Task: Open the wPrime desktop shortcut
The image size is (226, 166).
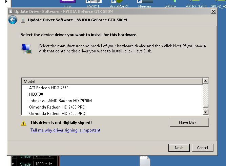Action: (170, 4)
